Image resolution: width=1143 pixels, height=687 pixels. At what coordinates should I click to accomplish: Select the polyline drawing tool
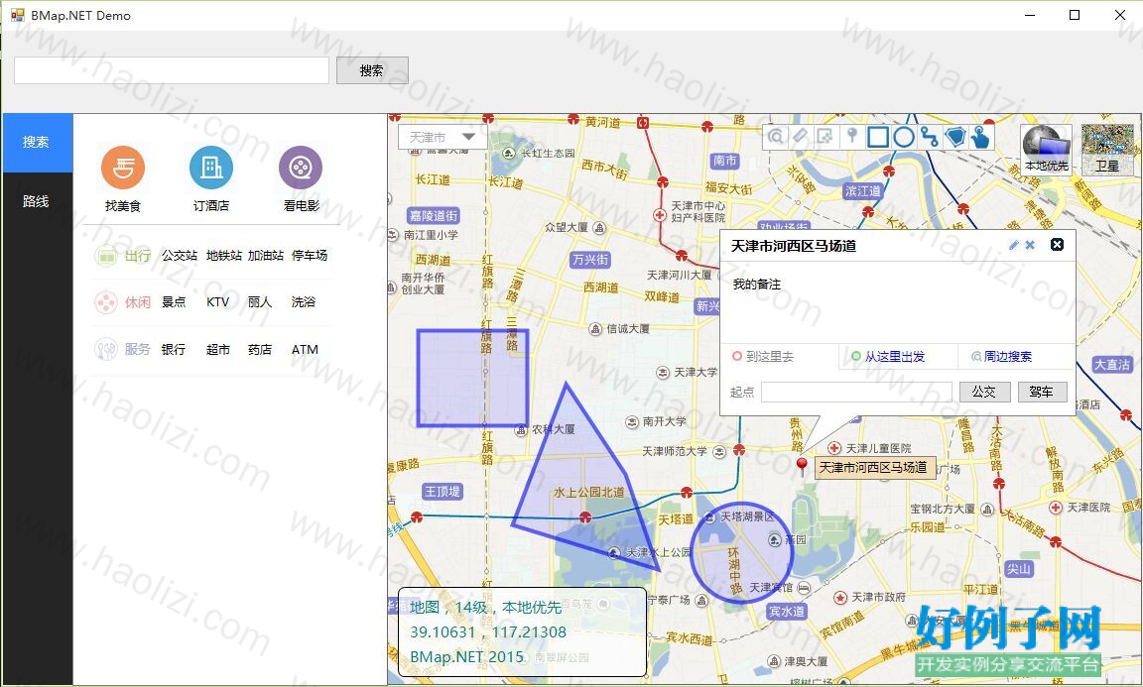(x=929, y=136)
